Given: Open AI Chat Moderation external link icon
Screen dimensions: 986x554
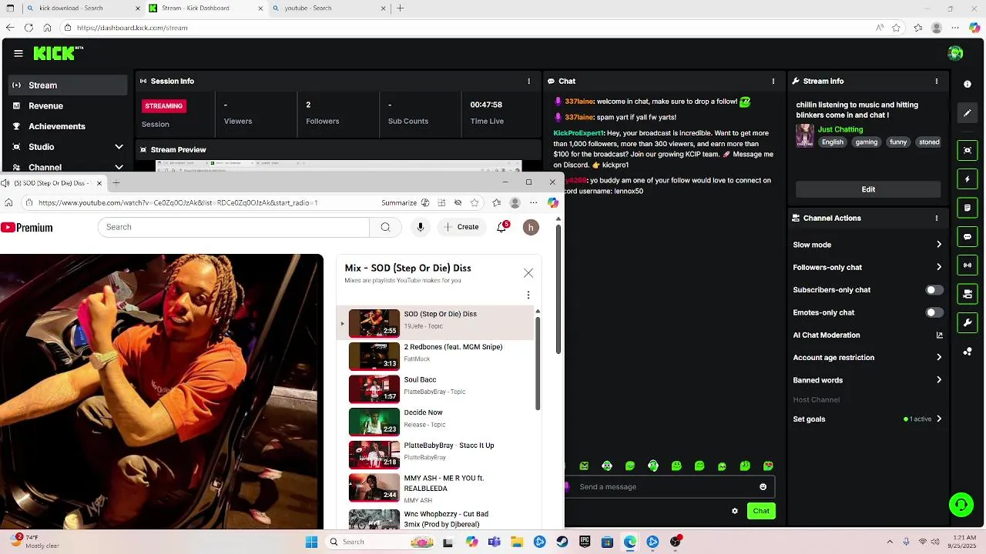Looking at the screenshot, I should point(939,335).
